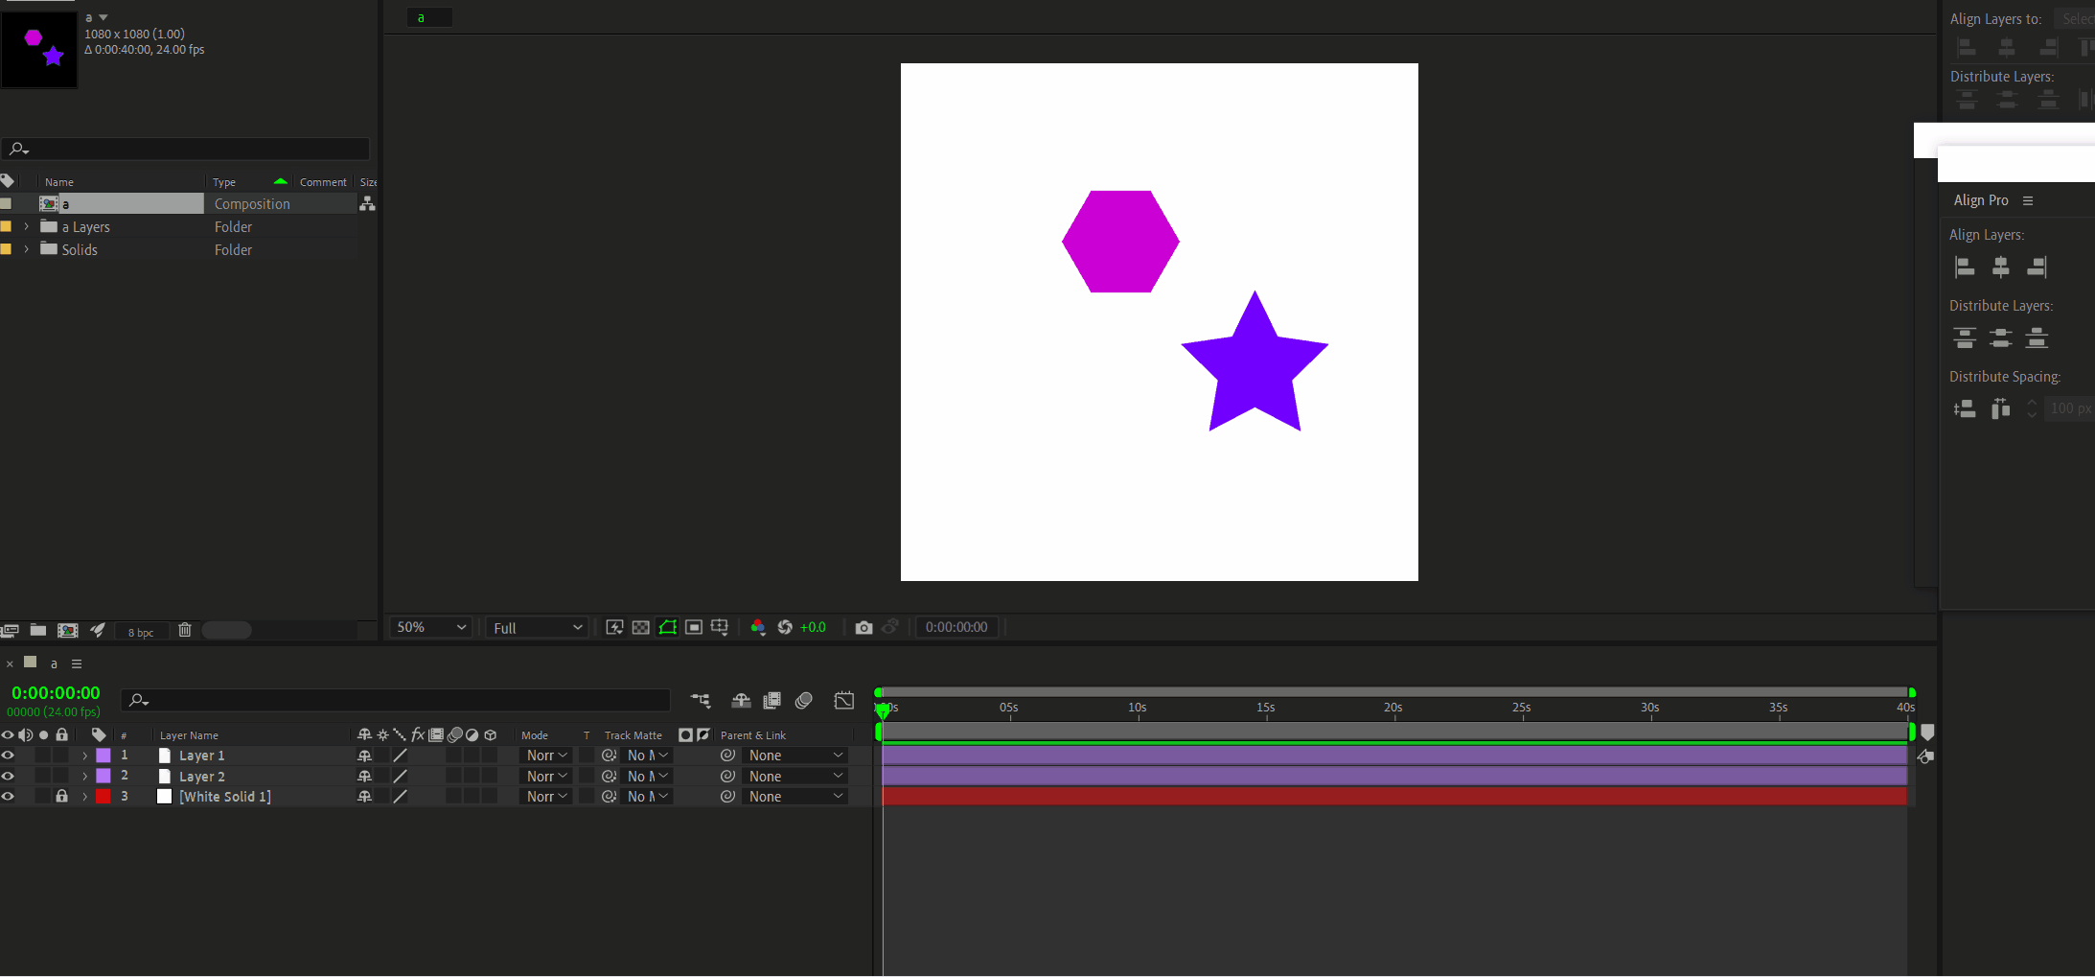Expand the 'a Layers' folder
2095x977 pixels.
pos(27,227)
